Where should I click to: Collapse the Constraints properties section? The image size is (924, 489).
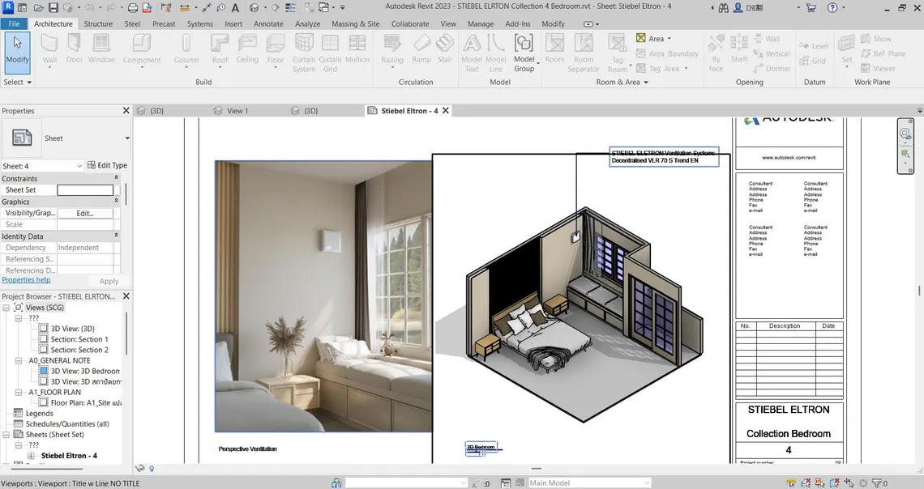[x=116, y=178]
